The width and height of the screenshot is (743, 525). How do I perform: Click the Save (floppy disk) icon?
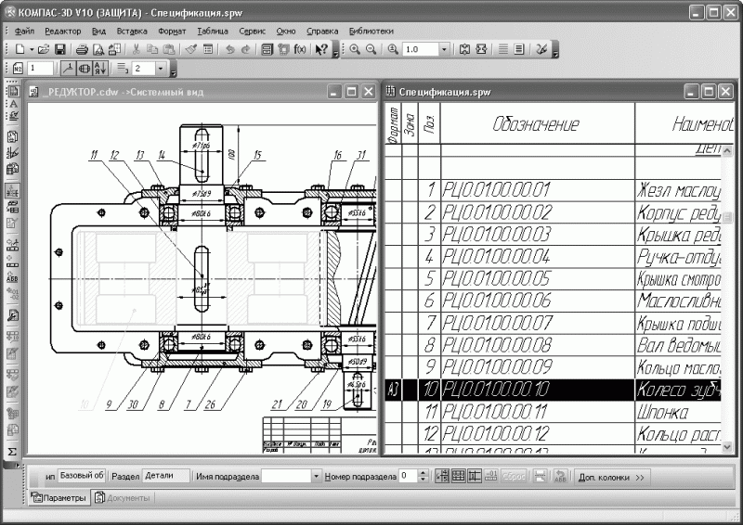coord(59,48)
